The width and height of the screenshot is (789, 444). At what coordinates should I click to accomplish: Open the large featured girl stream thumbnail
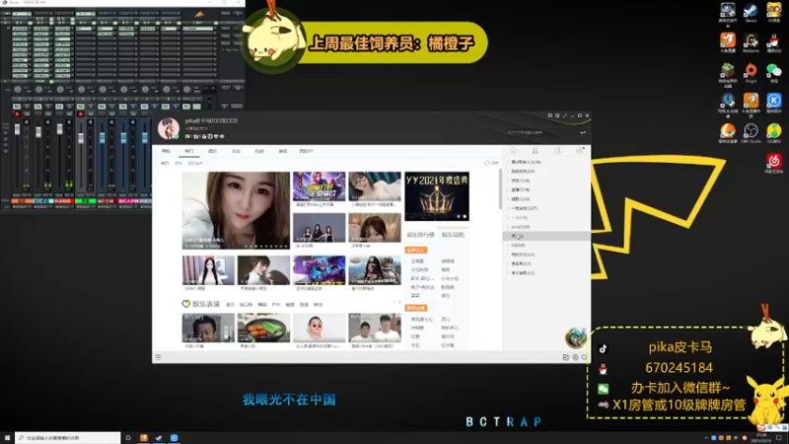(x=236, y=210)
